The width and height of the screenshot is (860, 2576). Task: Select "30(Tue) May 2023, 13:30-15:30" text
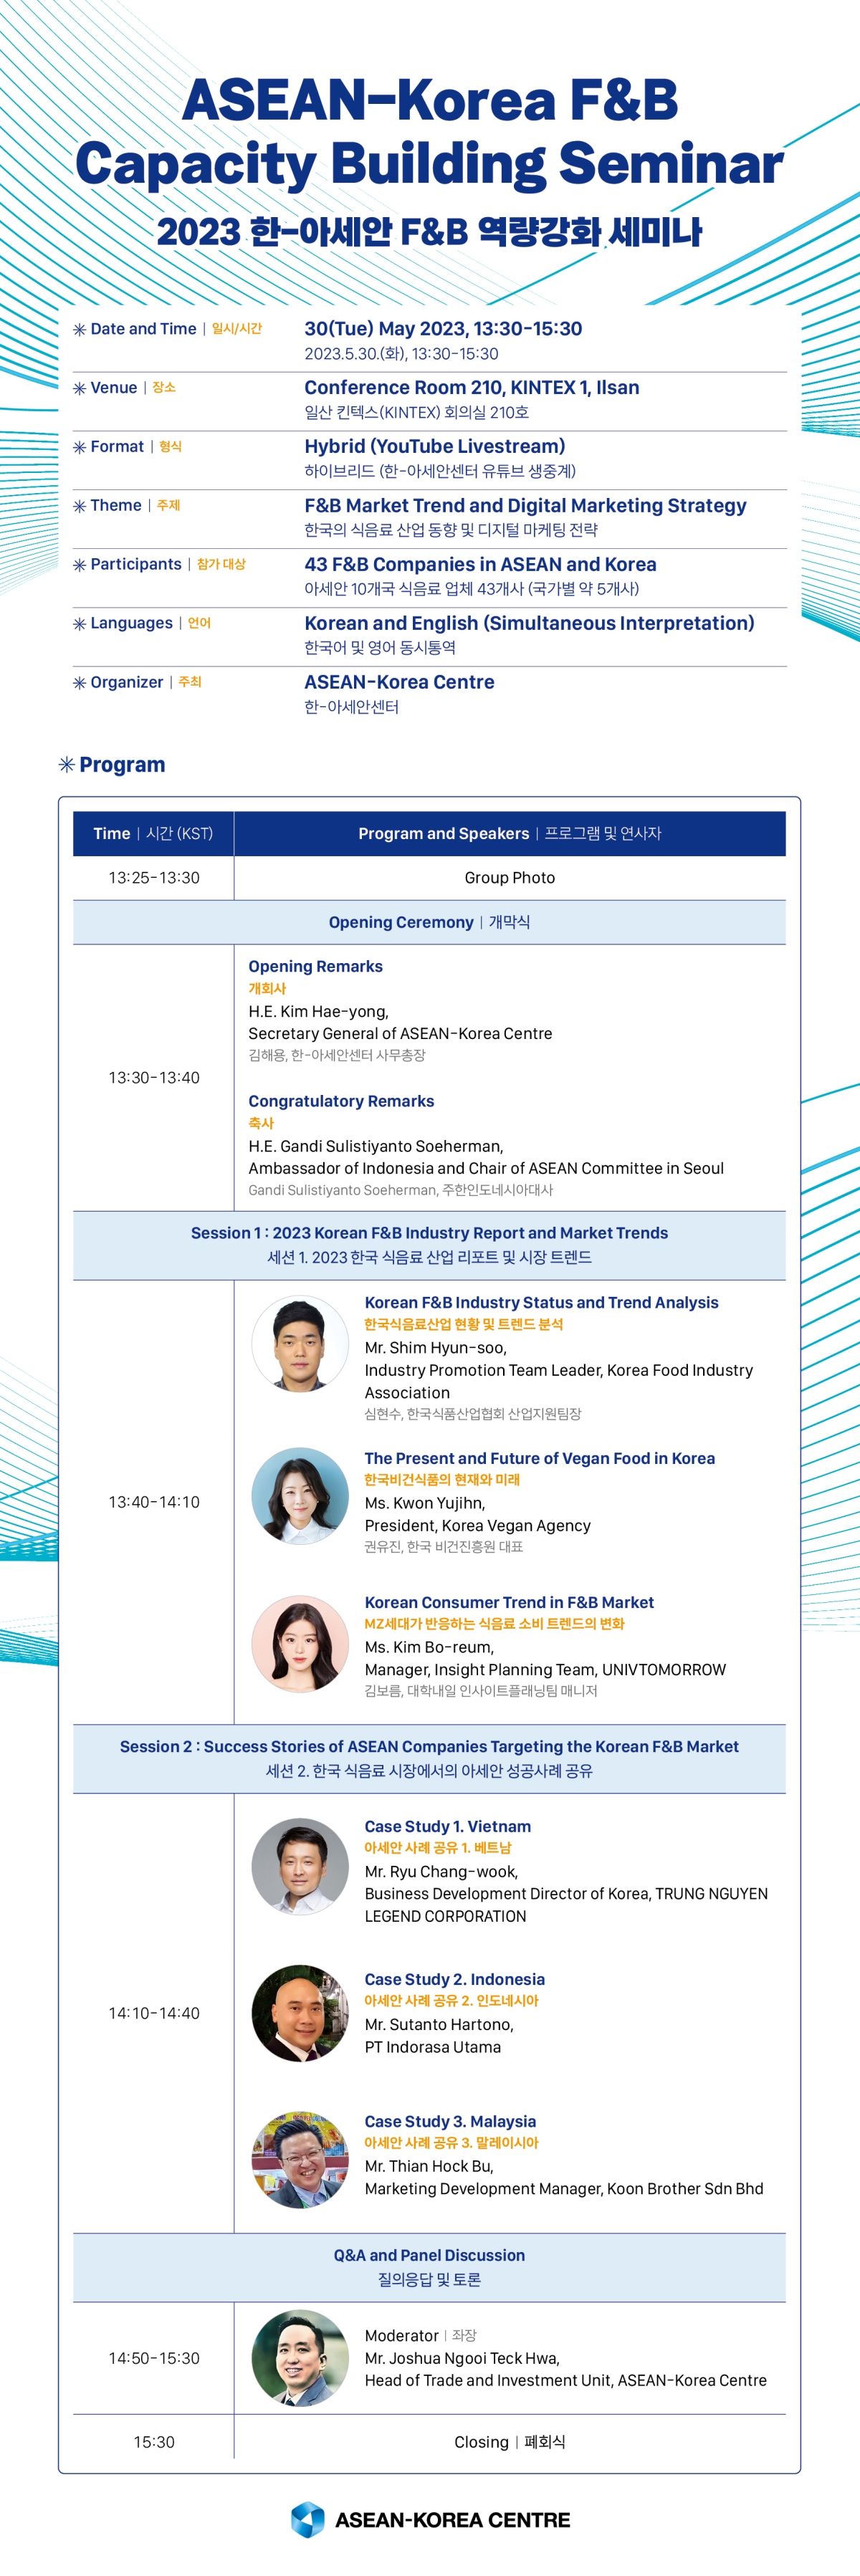click(x=443, y=329)
